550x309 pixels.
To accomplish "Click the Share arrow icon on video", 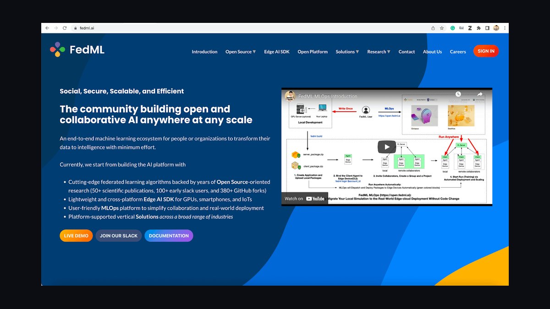I will pos(480,94).
